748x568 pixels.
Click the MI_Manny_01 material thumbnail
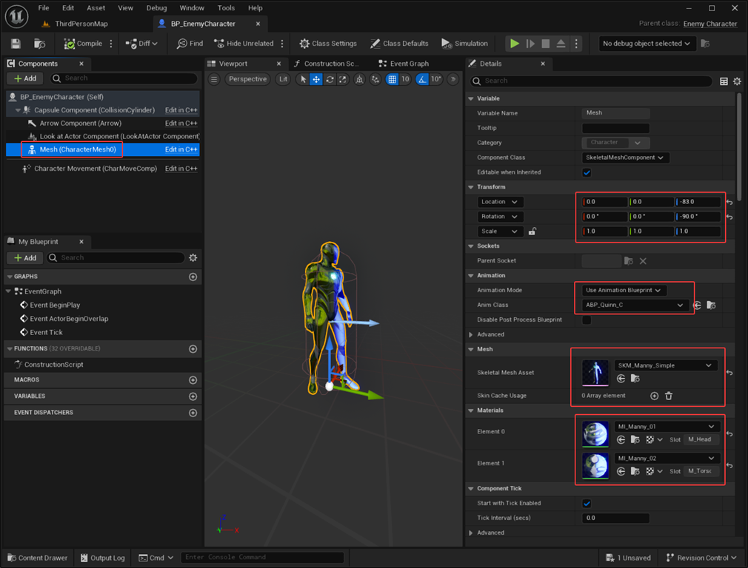pyautogui.click(x=595, y=433)
